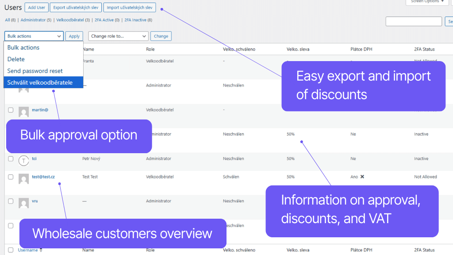Click Export uživatelských slev button
This screenshot has width=453, height=255.
76,8
